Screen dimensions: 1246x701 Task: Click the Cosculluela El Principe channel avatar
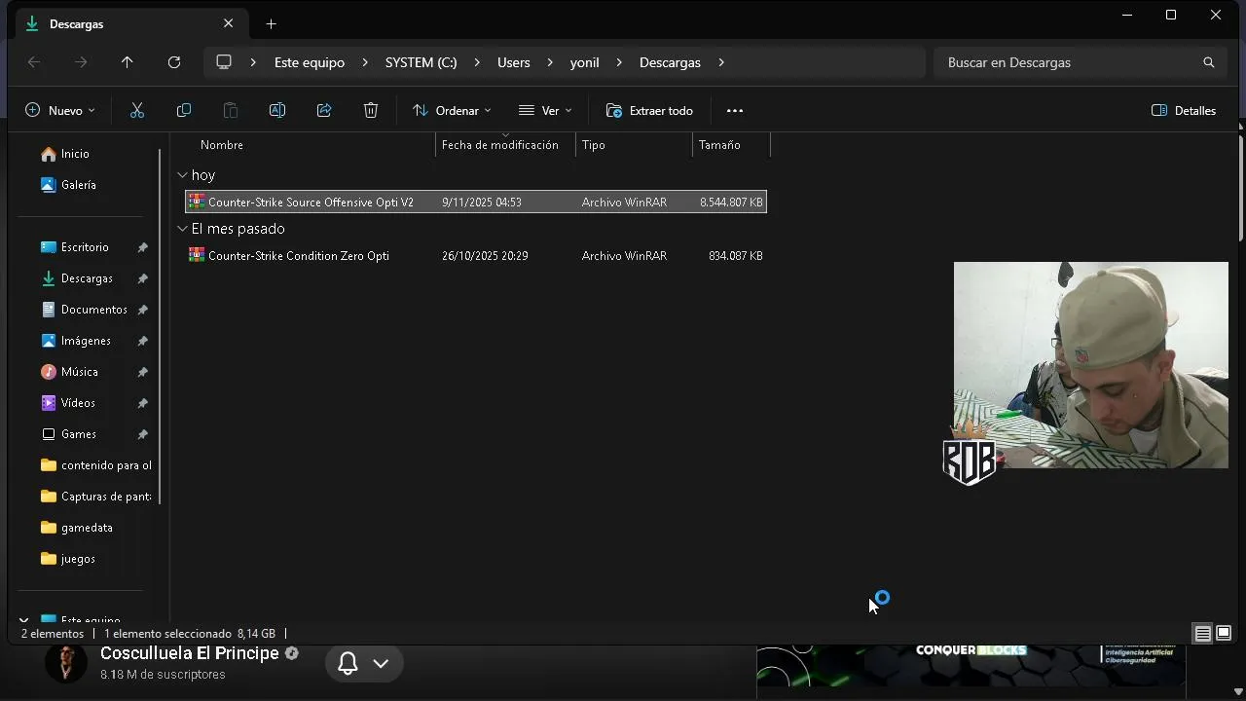(66, 663)
